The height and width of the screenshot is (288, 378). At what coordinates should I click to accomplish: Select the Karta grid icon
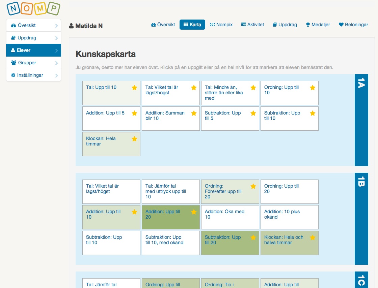coord(186,24)
